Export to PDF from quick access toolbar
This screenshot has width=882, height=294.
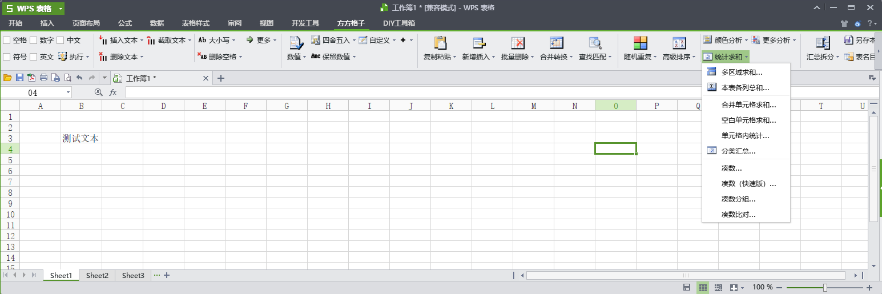pyautogui.click(x=31, y=78)
